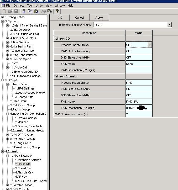Open the CO Present Button Status dropdown arrow

[150, 45]
